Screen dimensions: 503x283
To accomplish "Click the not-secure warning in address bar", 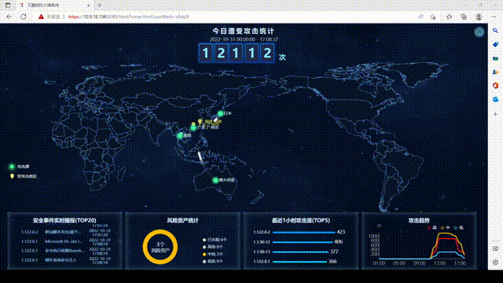I will coord(50,17).
